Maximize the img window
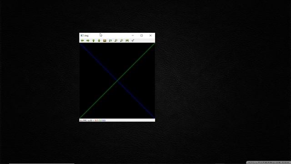The height and width of the screenshot is (164, 291). 141,36
